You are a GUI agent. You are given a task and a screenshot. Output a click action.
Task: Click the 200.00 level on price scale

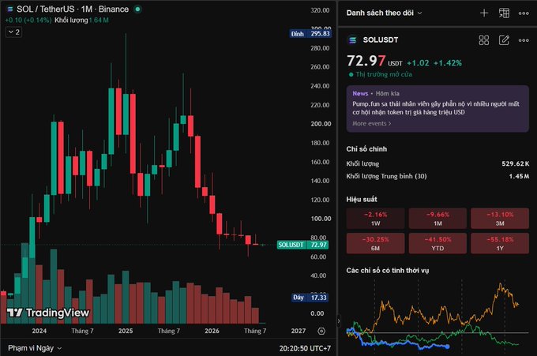[x=321, y=124]
